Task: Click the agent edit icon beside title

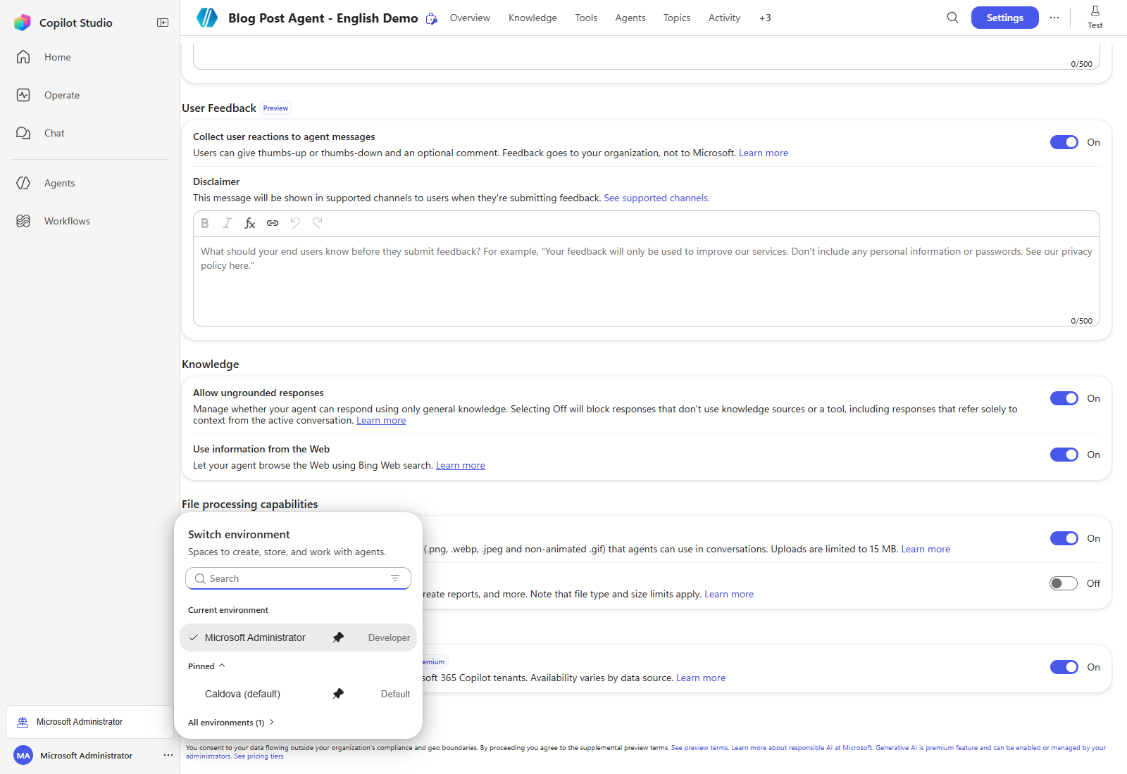Action: 432,18
